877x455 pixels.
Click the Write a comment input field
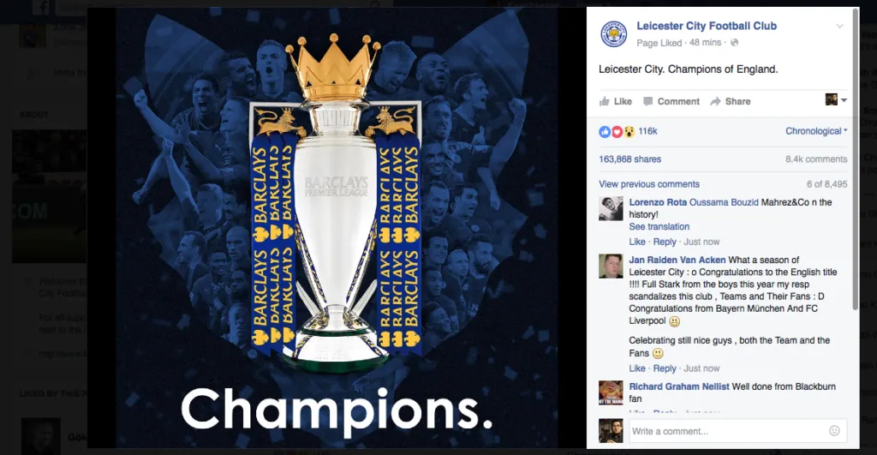(728, 431)
